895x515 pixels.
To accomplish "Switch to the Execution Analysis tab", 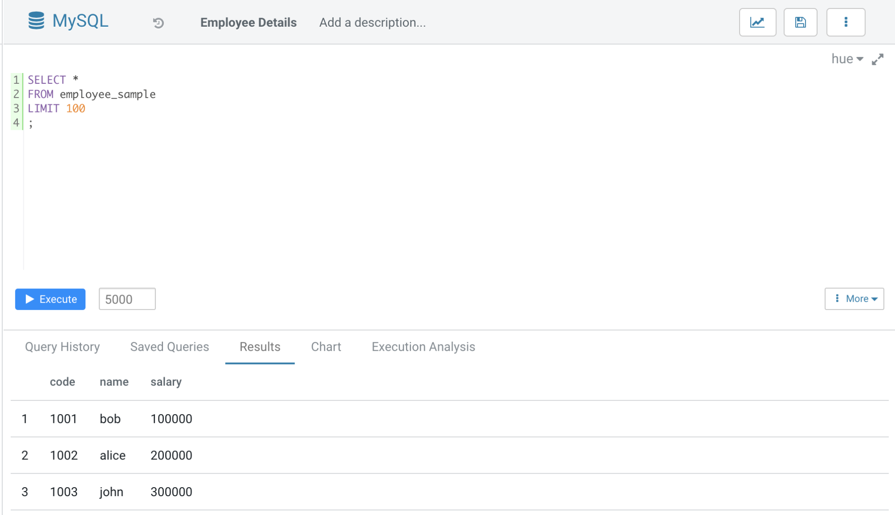I will (x=424, y=347).
